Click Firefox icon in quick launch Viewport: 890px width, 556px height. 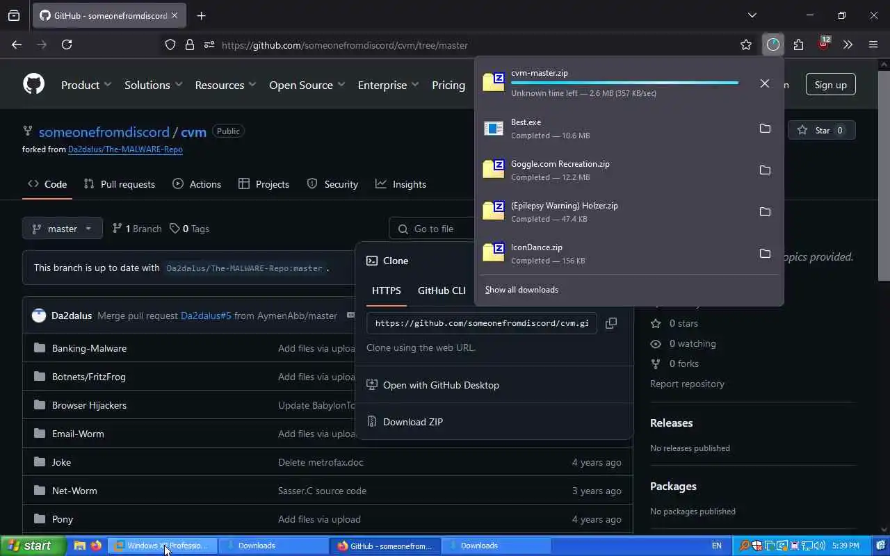96,546
